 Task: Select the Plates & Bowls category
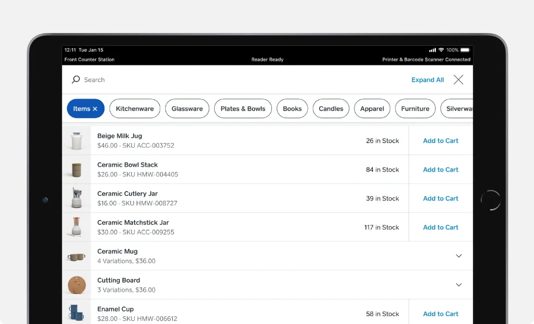(x=243, y=108)
